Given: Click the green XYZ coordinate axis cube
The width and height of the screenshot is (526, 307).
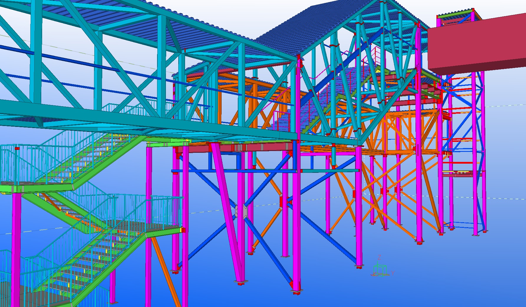Looking at the screenshot, I should [380, 270].
